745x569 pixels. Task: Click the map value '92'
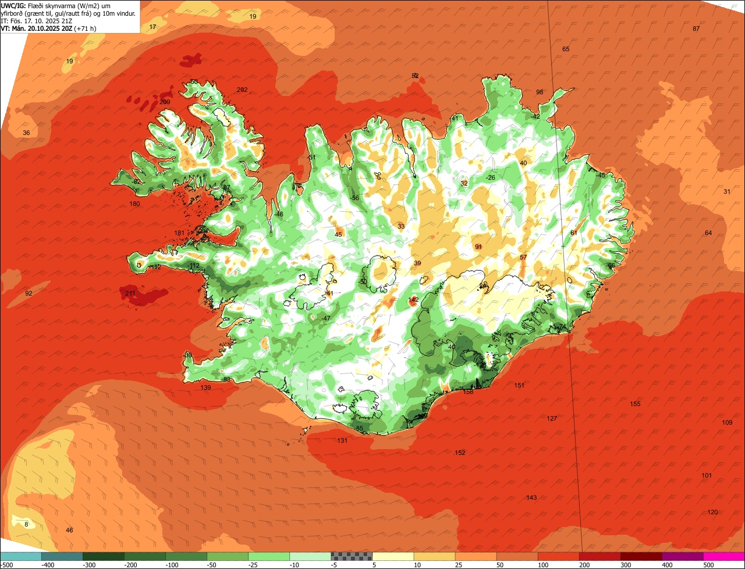29,294
